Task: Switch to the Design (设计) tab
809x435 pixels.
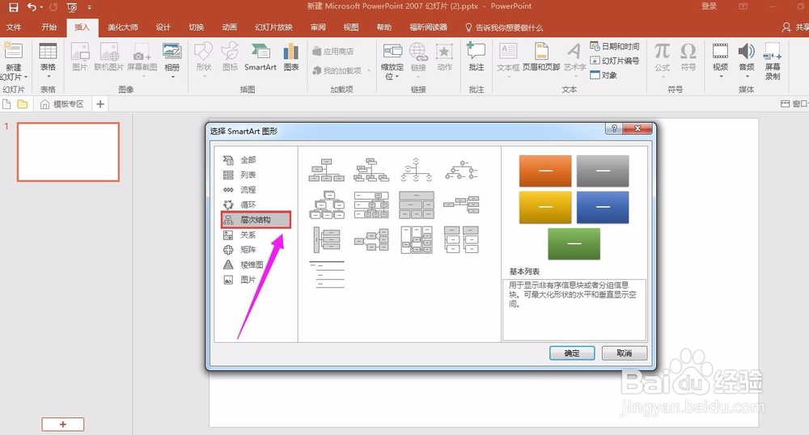Action: pos(163,27)
